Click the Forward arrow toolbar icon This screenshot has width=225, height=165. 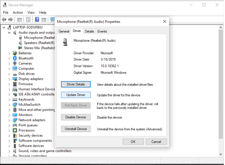[x=11, y=19]
